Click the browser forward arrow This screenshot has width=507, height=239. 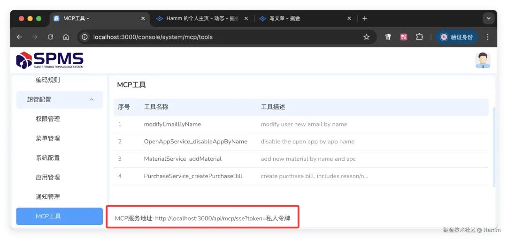tap(35, 37)
